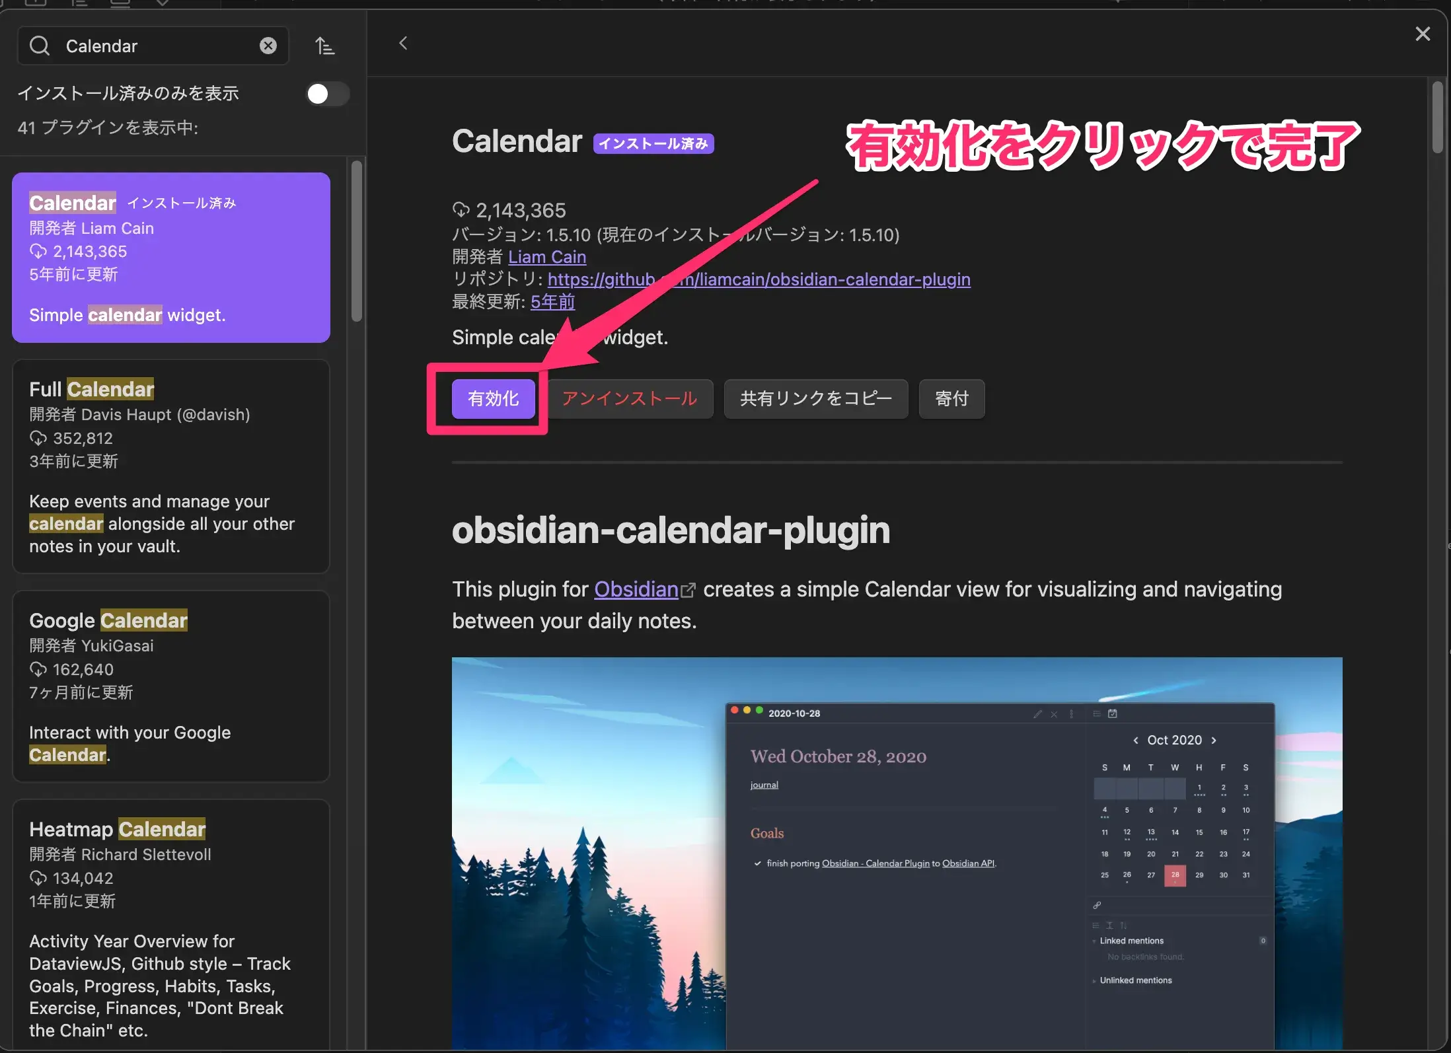Click the download icon beside 134,042
Screen dimensions: 1451x1053
(38, 878)
